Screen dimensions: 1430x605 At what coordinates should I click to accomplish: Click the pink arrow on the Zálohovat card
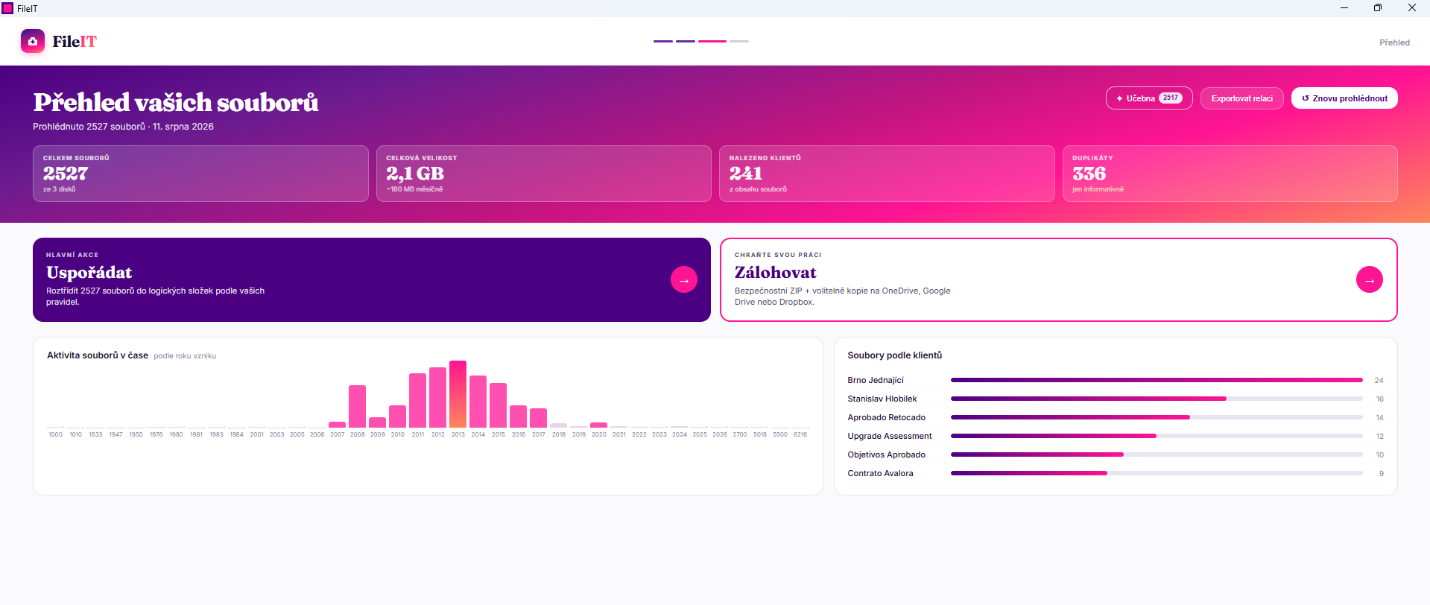pos(1370,279)
